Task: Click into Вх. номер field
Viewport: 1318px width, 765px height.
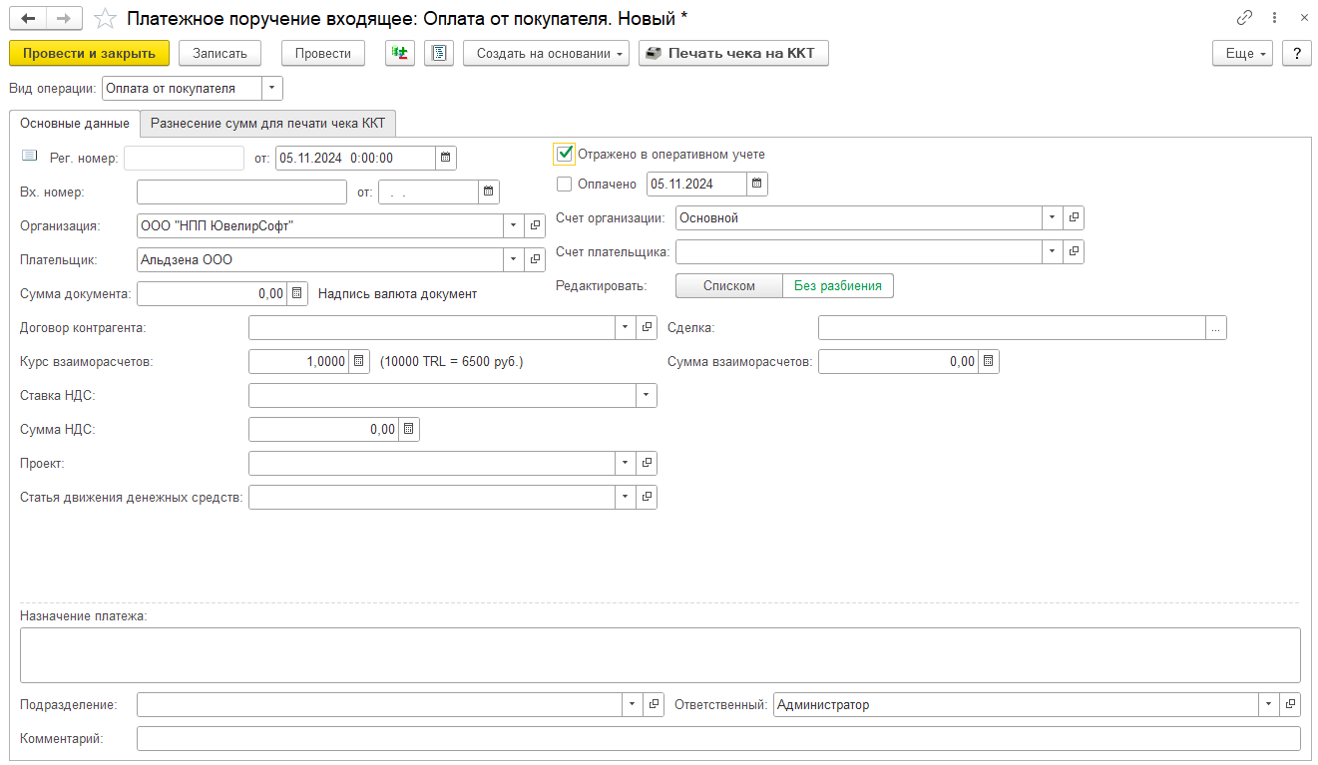Action: tap(241, 191)
